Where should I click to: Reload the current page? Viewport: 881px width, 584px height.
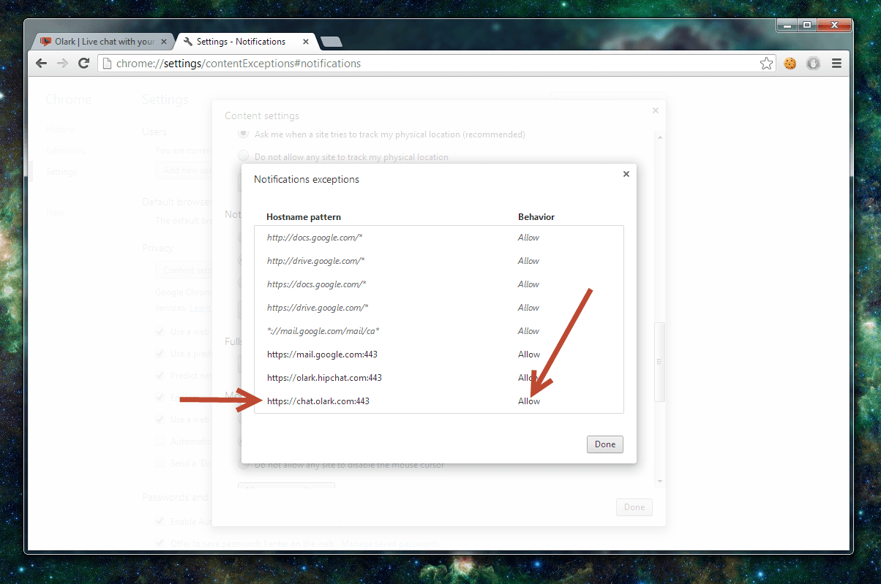[84, 64]
